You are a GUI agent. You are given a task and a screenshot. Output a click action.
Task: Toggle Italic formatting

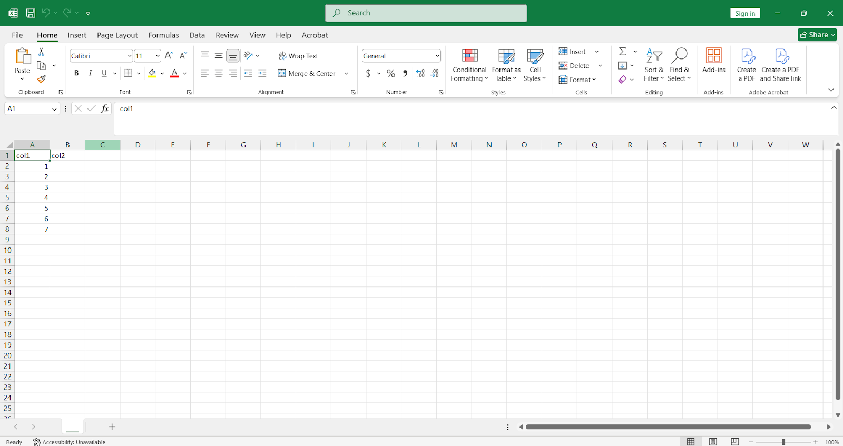[x=90, y=73]
